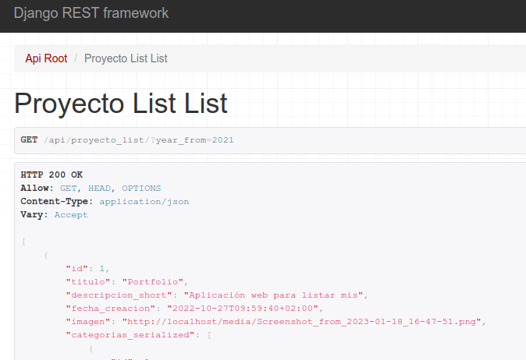Click the "categorias_serialized" key

click(129, 334)
